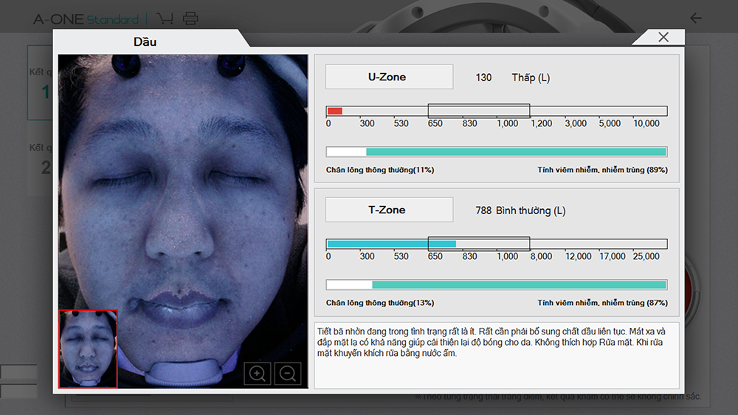Click the red U-Zone level indicator
Viewport: 738px width, 415px height.
pos(334,111)
